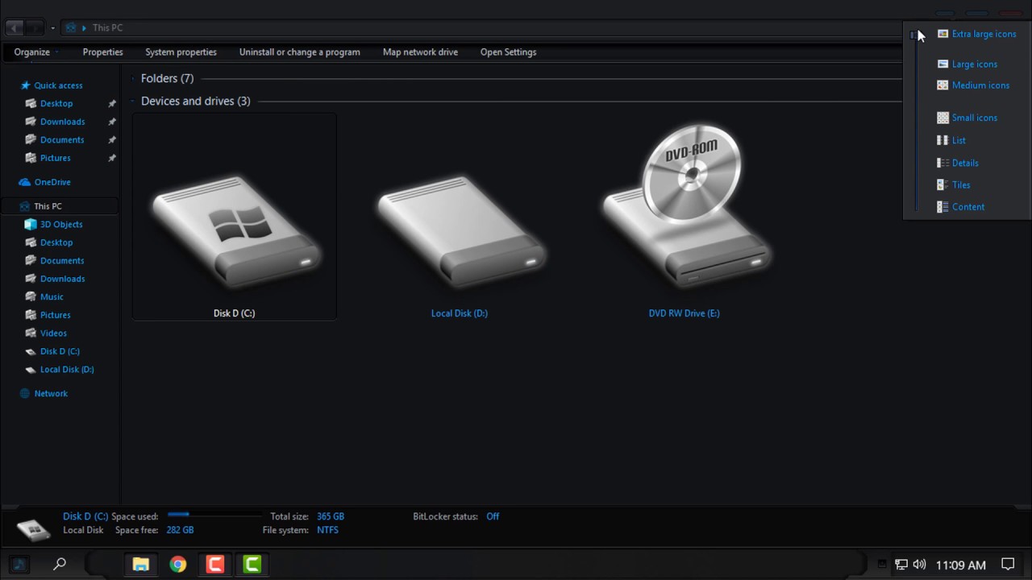Select Map network drive
Viewport: 1032px width, 580px height.
420,52
